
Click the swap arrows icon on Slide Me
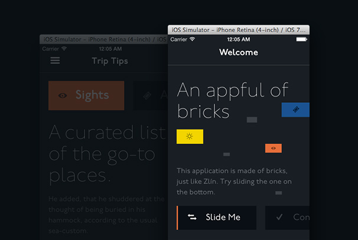[x=192, y=218]
